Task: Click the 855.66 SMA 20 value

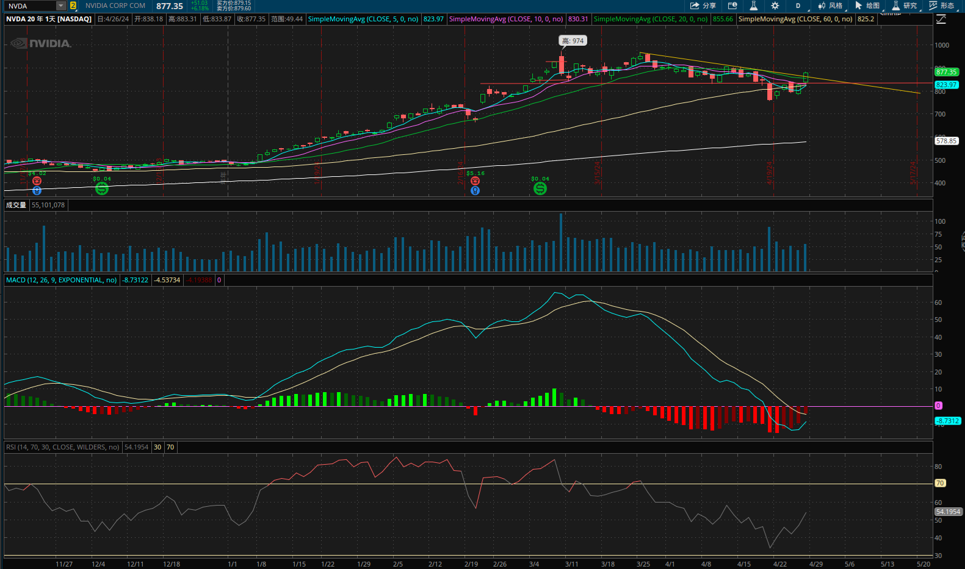Action: coord(723,19)
